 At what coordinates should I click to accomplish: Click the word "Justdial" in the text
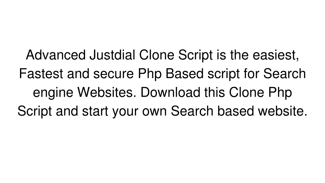[112, 55]
